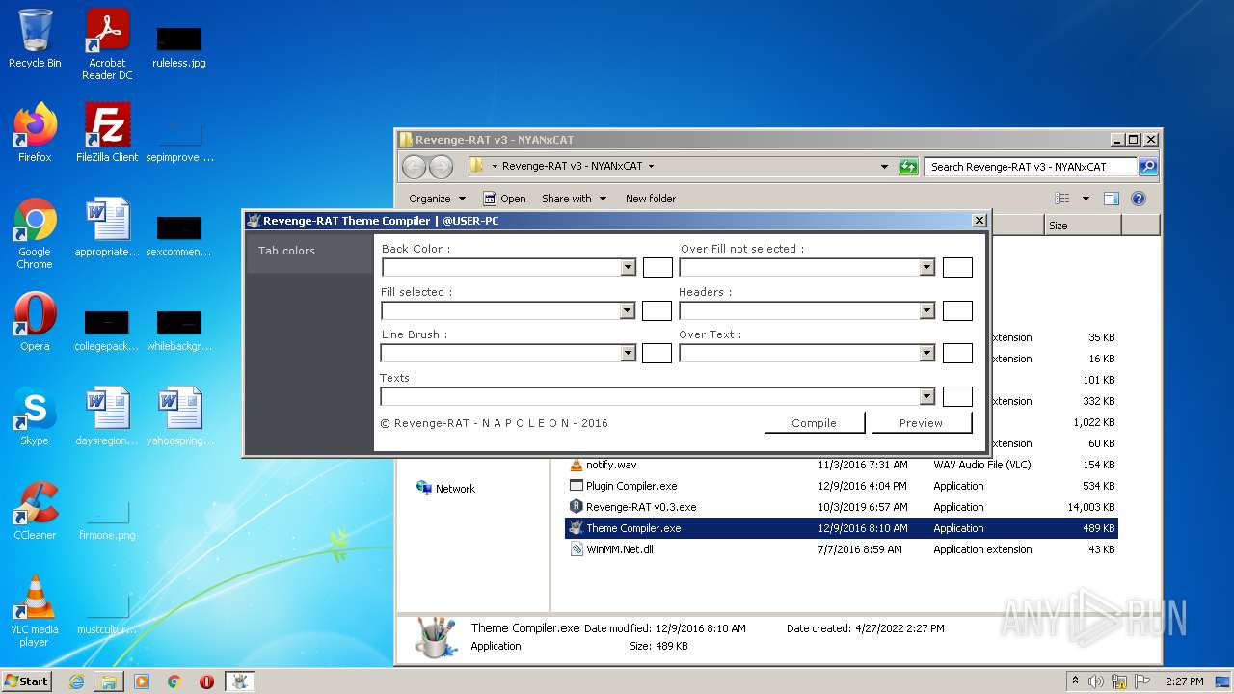
Task: Click the Fill selected color swatch
Action: (657, 310)
